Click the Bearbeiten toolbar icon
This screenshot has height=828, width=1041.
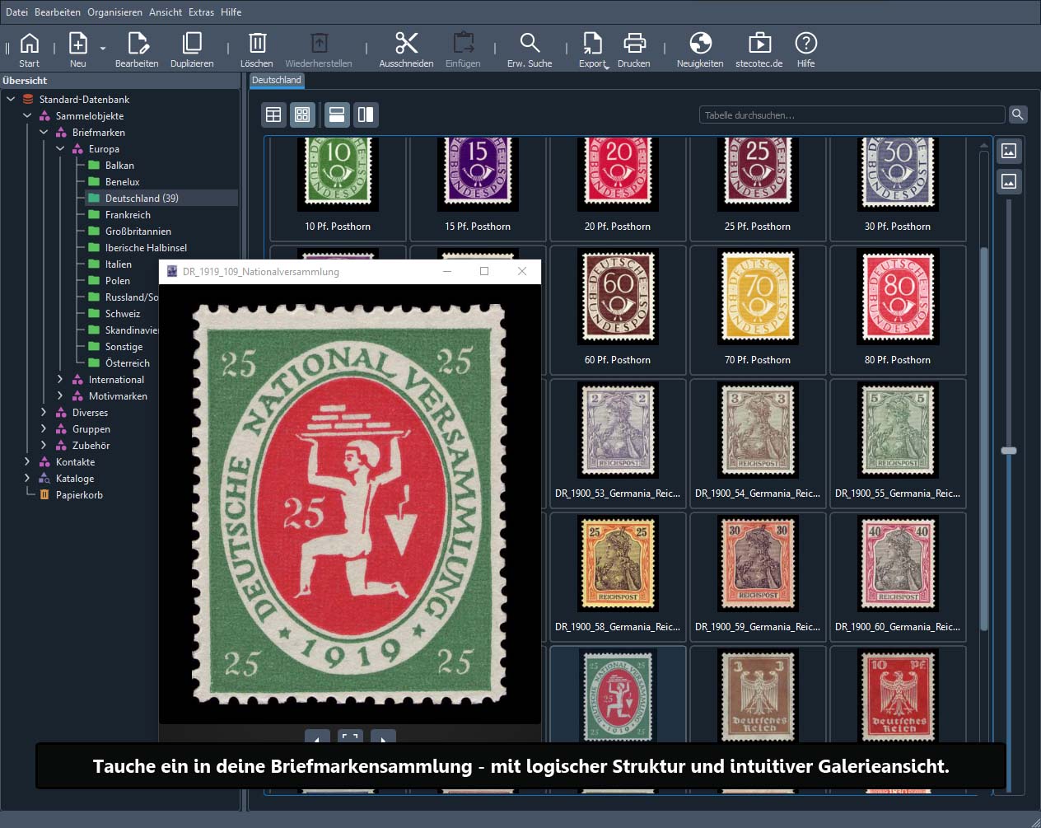(x=137, y=49)
